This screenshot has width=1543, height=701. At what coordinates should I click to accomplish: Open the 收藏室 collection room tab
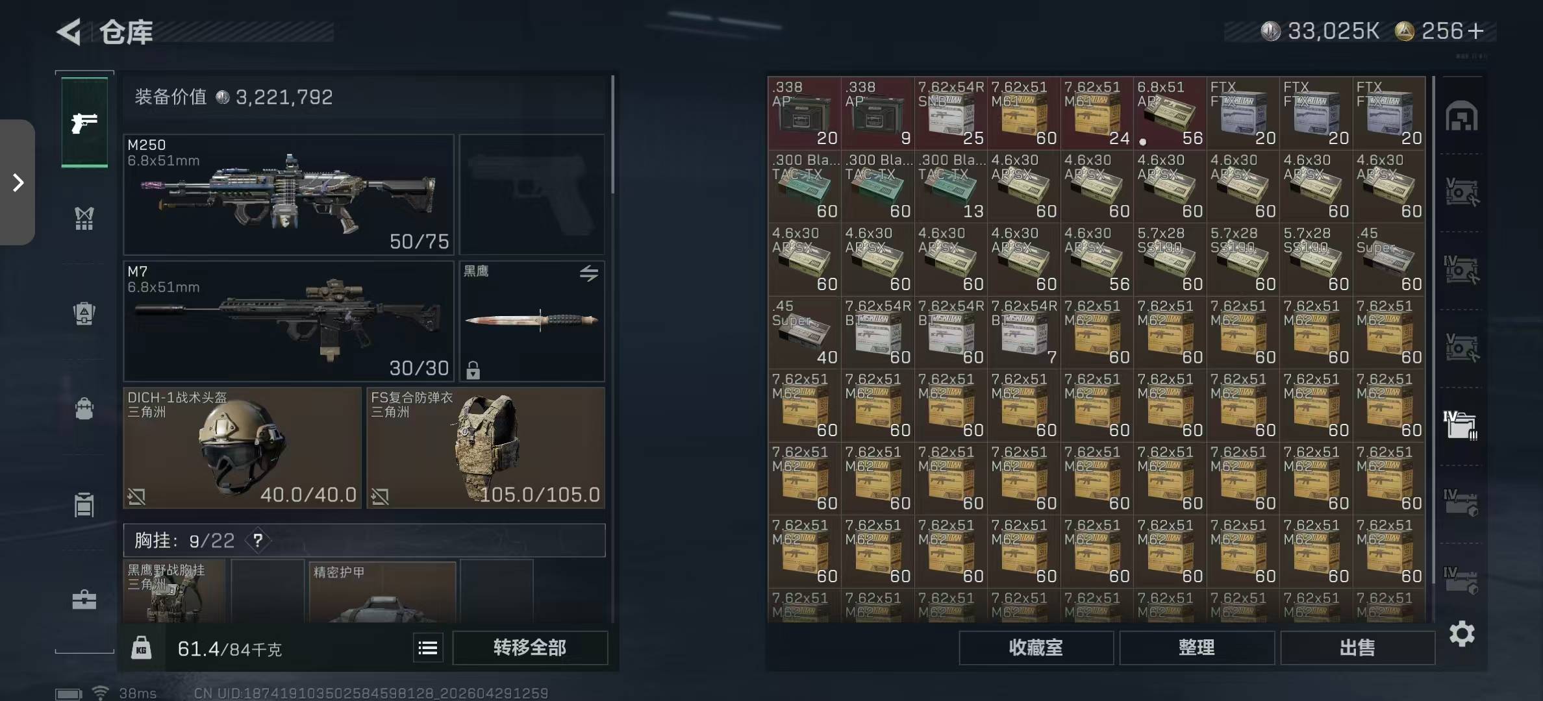click(1036, 648)
